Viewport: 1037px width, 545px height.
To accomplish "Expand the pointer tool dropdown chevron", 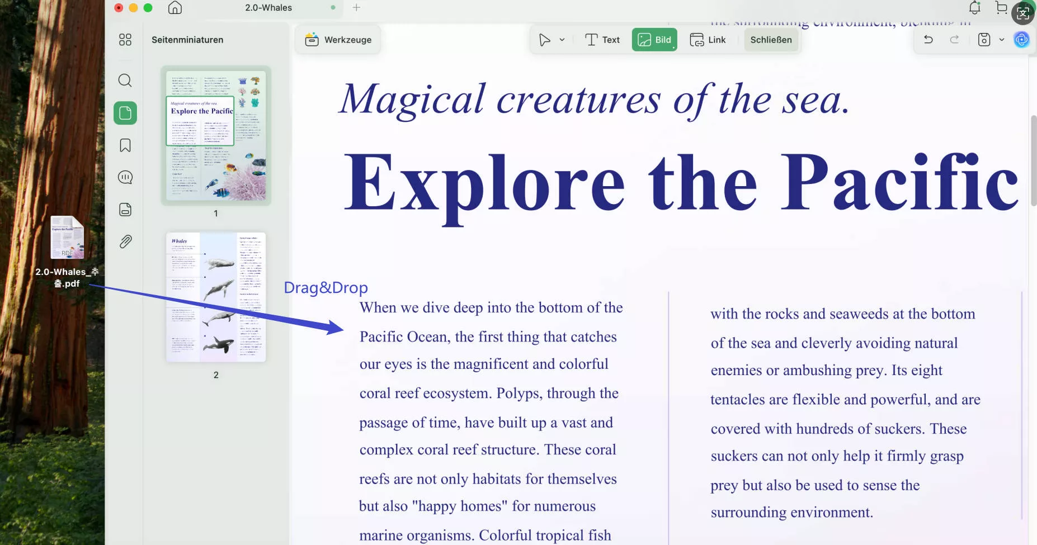I will coord(562,40).
